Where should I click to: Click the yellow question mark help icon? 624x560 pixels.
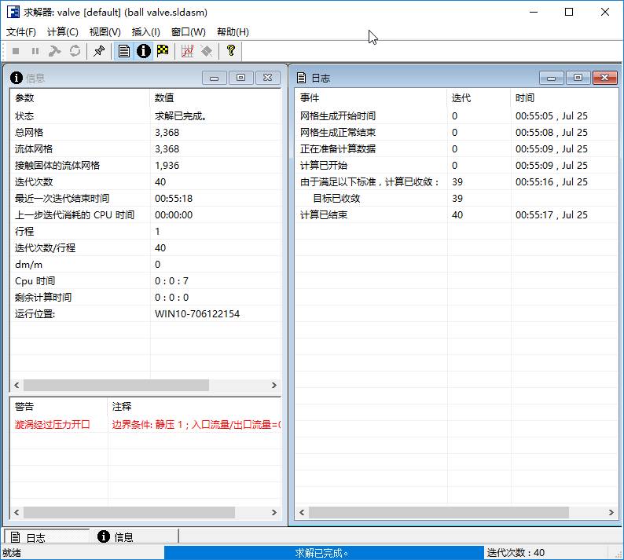[x=230, y=51]
